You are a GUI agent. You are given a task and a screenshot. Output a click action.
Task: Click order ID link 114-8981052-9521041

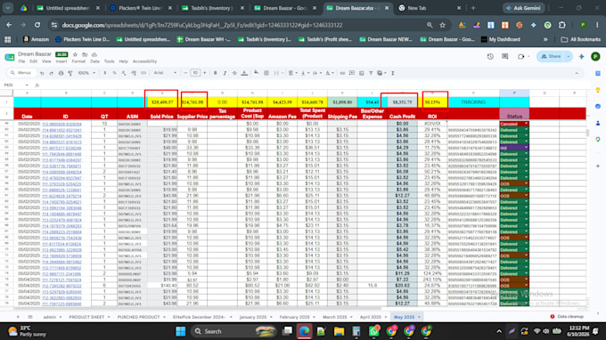(61, 130)
